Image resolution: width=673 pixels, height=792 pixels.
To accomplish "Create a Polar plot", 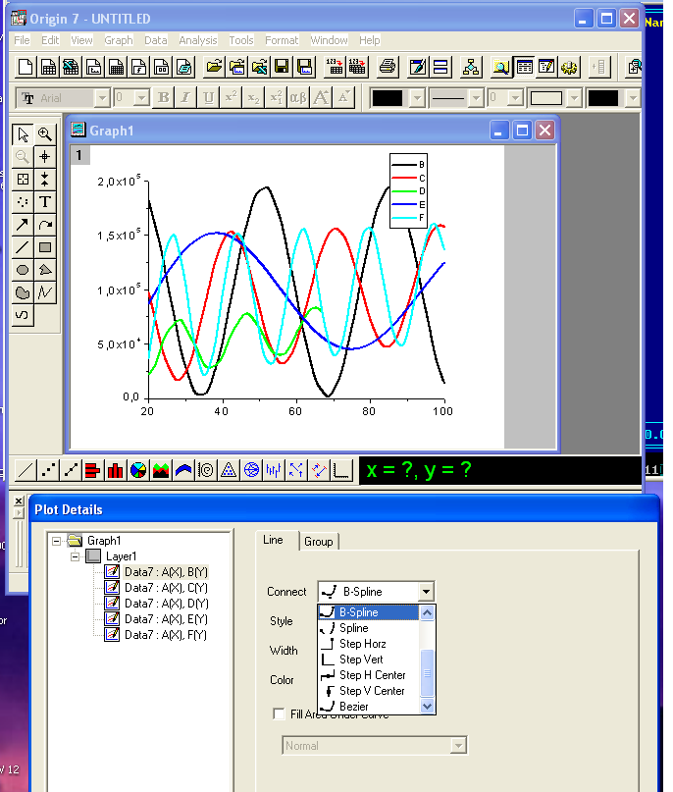I will pos(206,470).
